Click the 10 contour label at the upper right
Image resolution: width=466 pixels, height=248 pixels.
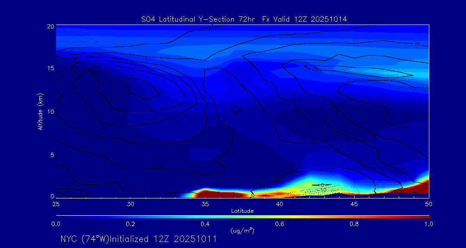[417, 44]
